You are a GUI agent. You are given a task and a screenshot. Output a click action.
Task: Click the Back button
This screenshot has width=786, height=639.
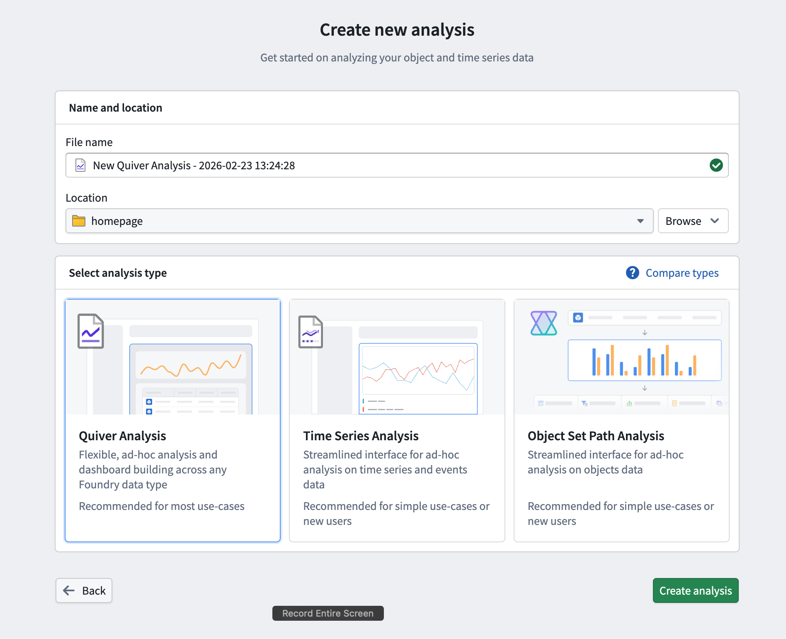(x=84, y=590)
